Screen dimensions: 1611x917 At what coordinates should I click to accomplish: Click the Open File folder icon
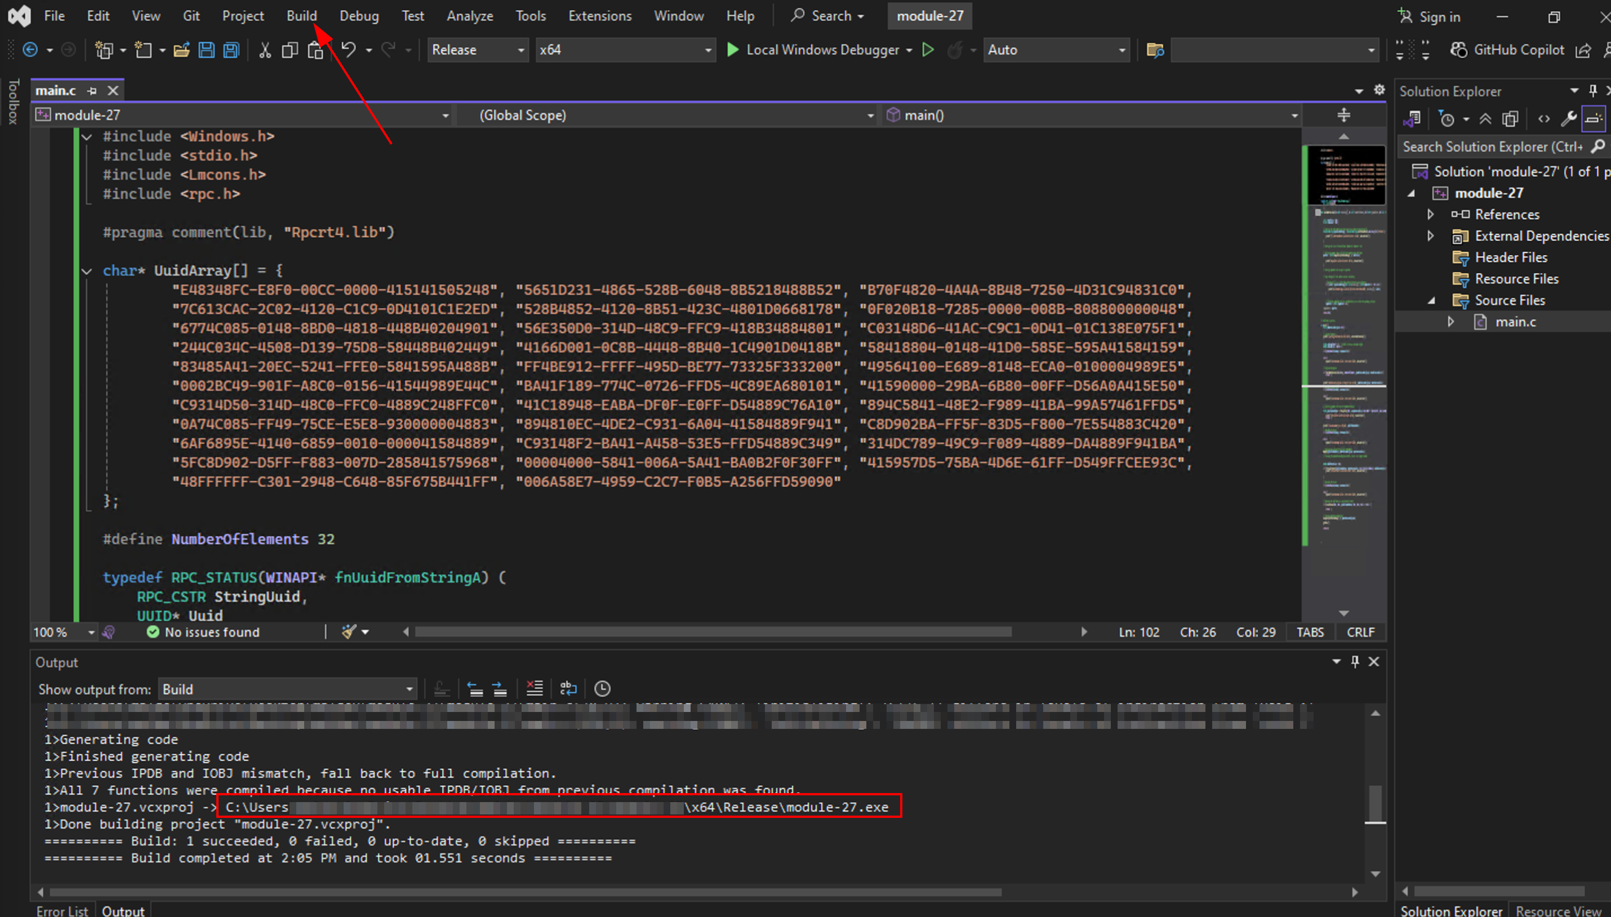click(x=181, y=50)
